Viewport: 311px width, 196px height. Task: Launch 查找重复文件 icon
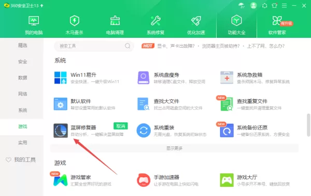coord(227,104)
